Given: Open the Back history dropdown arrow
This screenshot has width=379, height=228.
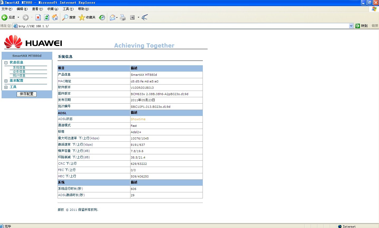Looking at the screenshot, I should (18, 17).
